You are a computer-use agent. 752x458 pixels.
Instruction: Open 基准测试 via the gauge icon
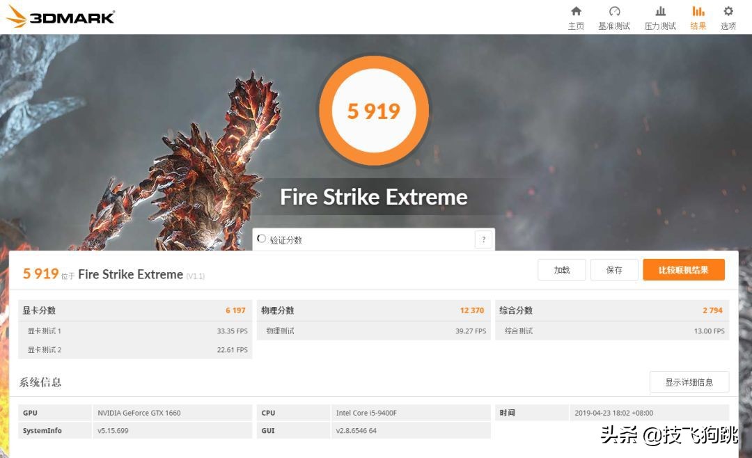[x=614, y=12]
